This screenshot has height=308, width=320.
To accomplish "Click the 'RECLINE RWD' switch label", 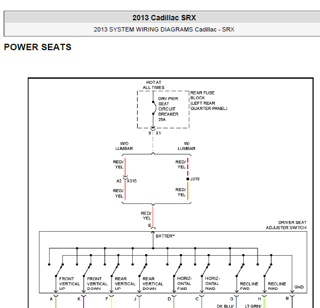I will 277,286.
